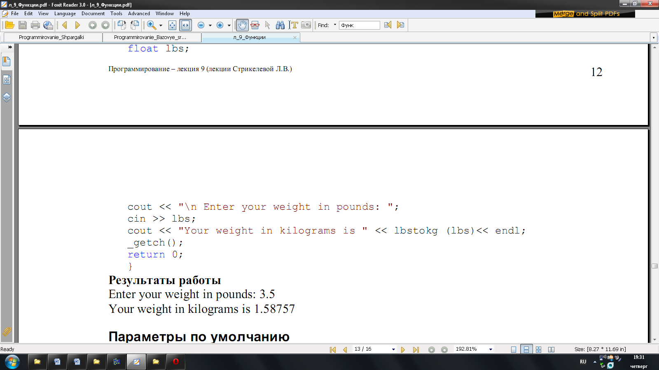Open the View menu
This screenshot has width=659, height=370.
[43, 14]
